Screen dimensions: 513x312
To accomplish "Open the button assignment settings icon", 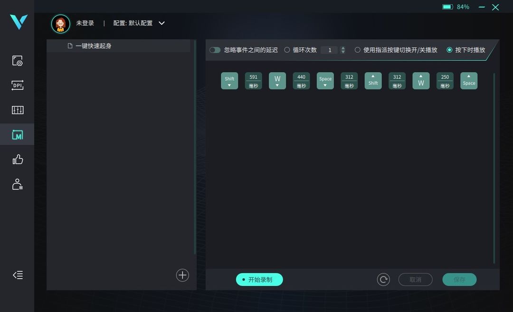I will coord(18,61).
